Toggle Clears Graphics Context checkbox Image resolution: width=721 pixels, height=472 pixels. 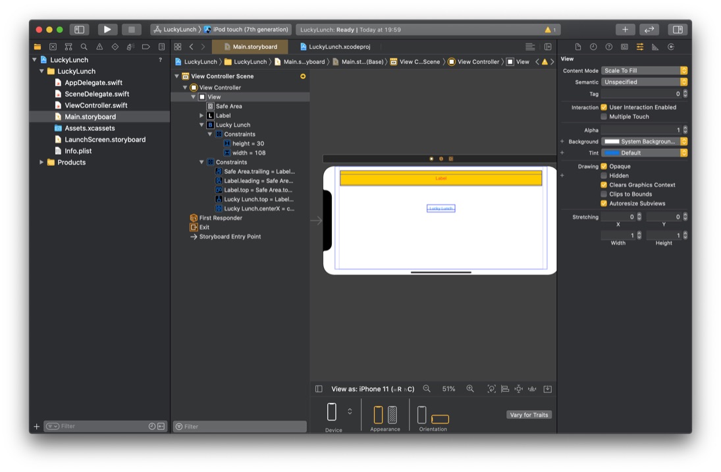pos(604,185)
